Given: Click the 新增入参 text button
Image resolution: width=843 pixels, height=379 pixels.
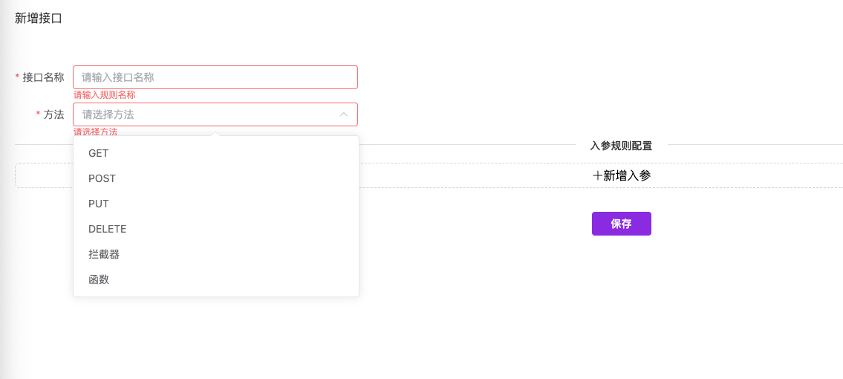Looking at the screenshot, I should [627, 176].
